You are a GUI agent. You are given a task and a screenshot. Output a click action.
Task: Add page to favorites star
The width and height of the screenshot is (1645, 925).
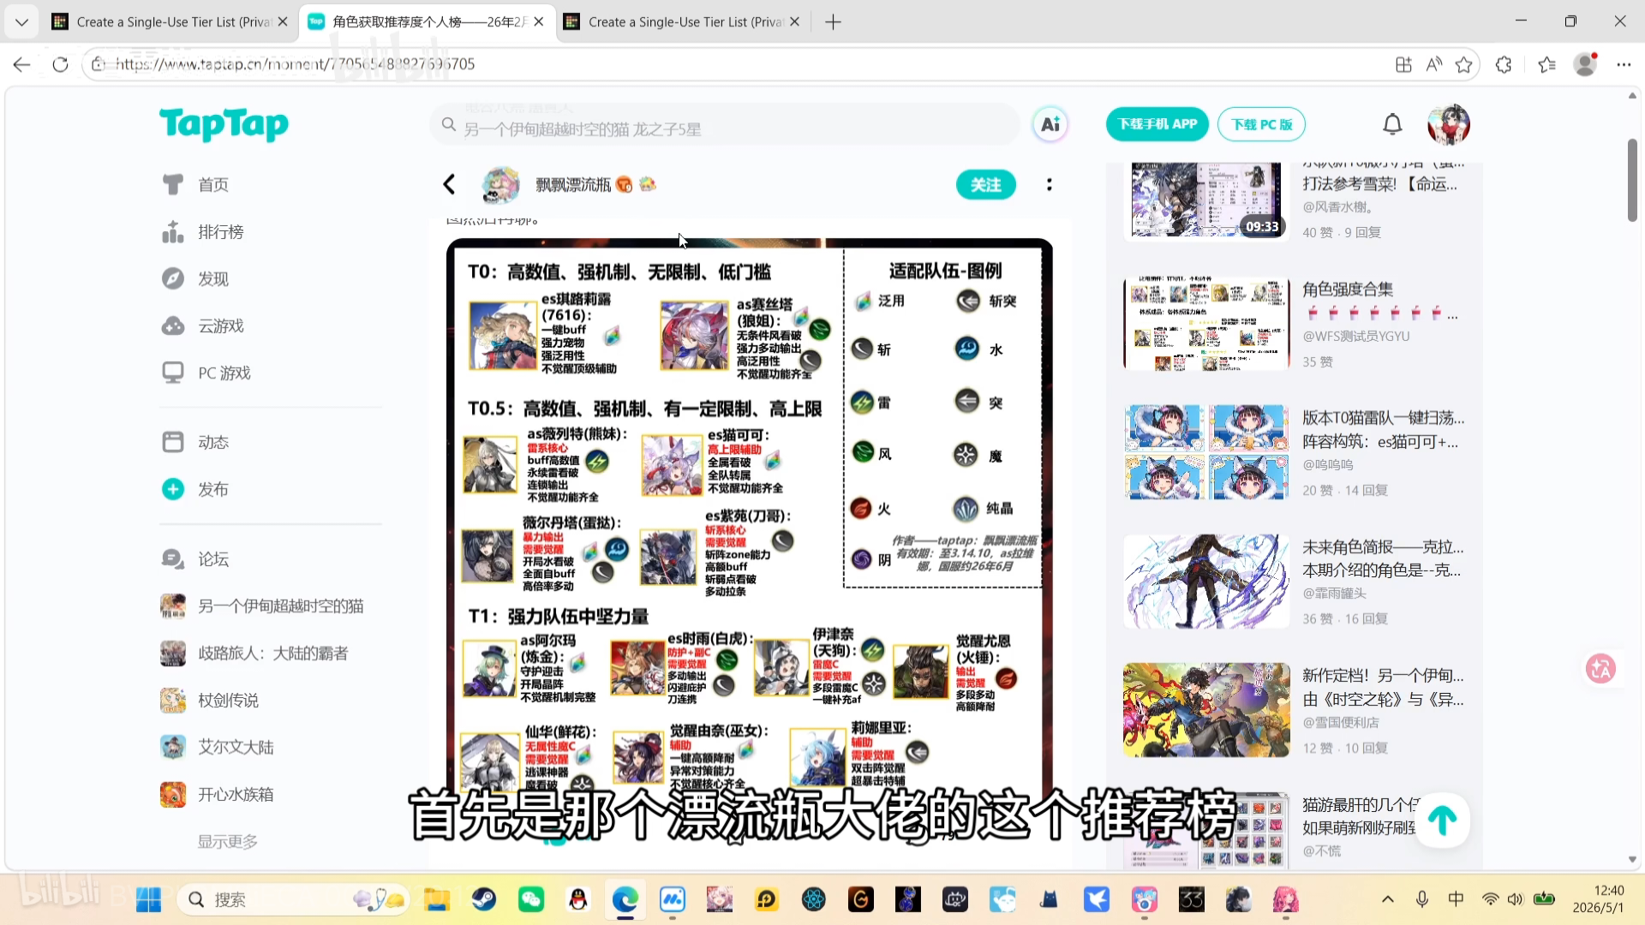1463,65
